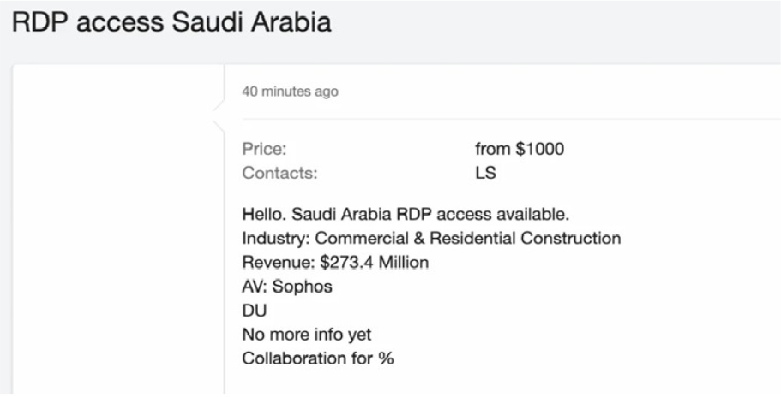Click the LS contact value
The height and width of the screenshot is (397, 781).
pyautogui.click(x=485, y=173)
